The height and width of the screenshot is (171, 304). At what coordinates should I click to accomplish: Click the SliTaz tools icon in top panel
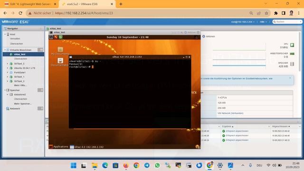(56, 37)
